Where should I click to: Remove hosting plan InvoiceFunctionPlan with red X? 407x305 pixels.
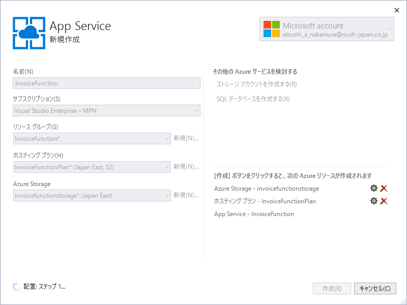click(384, 201)
